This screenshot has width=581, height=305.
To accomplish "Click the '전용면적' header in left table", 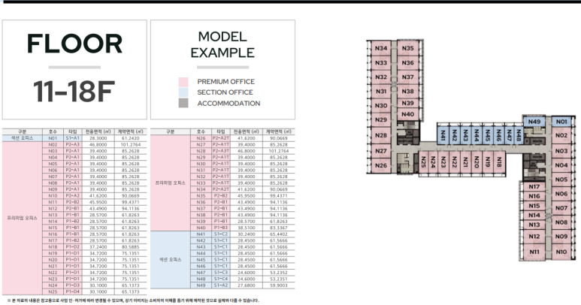I will 98,131.
